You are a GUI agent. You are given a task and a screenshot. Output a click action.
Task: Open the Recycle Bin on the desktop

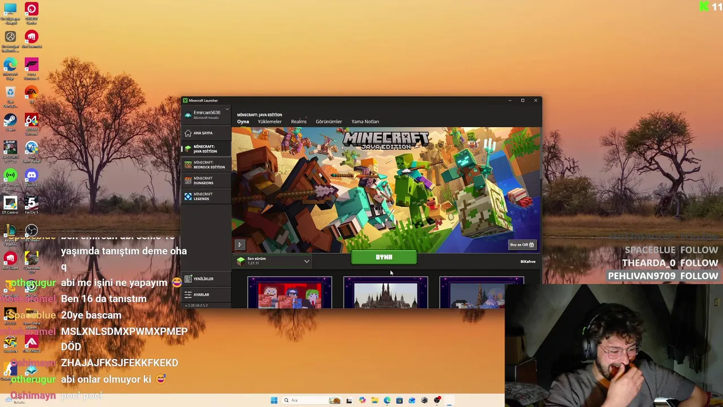10,96
